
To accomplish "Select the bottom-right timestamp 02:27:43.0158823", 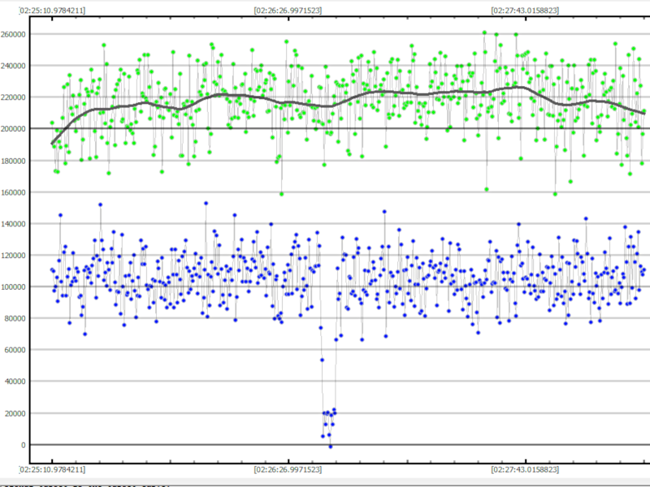I will point(525,469).
